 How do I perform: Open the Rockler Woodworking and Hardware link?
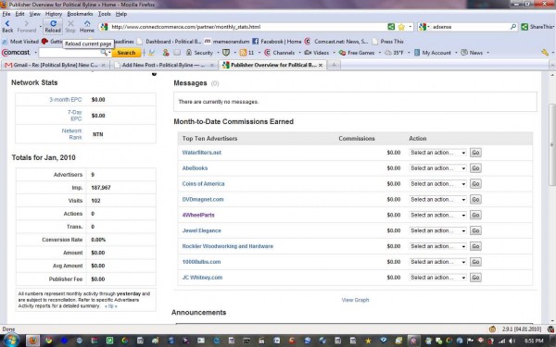pos(228,246)
